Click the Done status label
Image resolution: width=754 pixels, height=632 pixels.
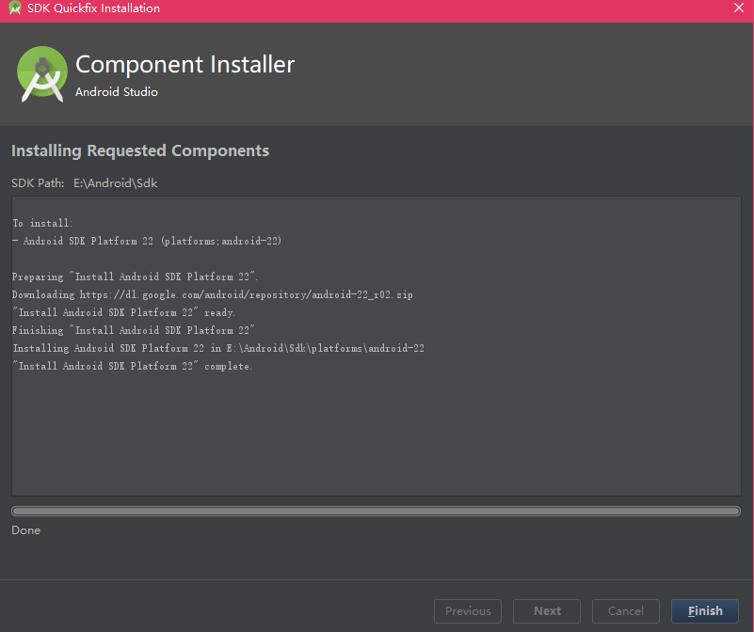click(26, 530)
